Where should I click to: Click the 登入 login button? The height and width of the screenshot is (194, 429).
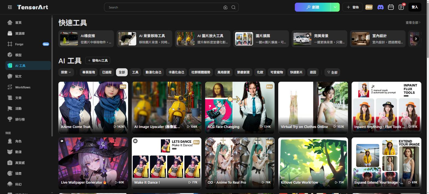(x=415, y=7)
